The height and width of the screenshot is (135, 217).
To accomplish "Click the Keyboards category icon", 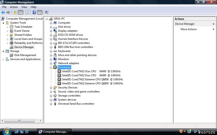I will (55, 51).
